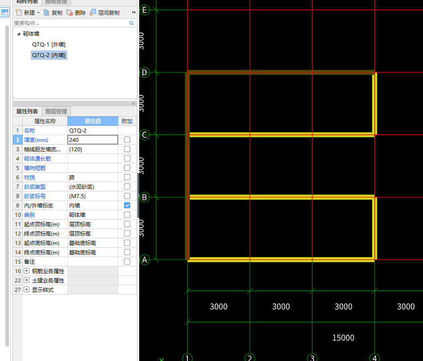Click the 复制 copy button
The width and height of the screenshot is (423, 361).
(53, 12)
